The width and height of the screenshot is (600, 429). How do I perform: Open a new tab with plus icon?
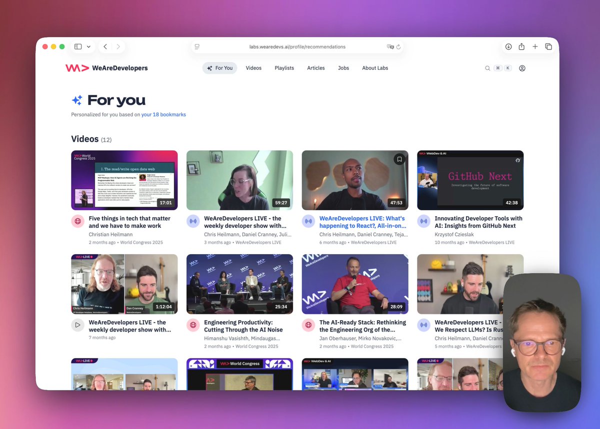(x=535, y=46)
